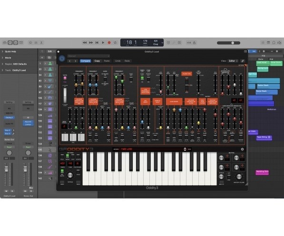Click the Rewind transport button

pos(85,43)
